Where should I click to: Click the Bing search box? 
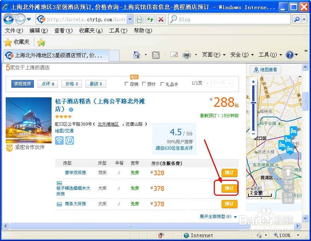(230, 19)
